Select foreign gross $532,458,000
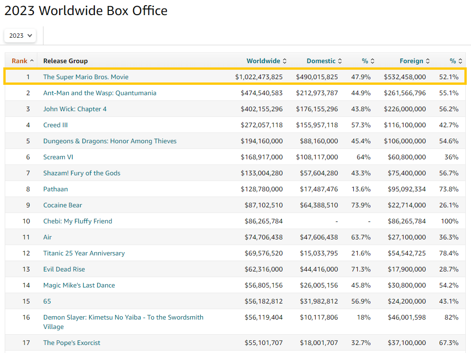 tap(405, 77)
